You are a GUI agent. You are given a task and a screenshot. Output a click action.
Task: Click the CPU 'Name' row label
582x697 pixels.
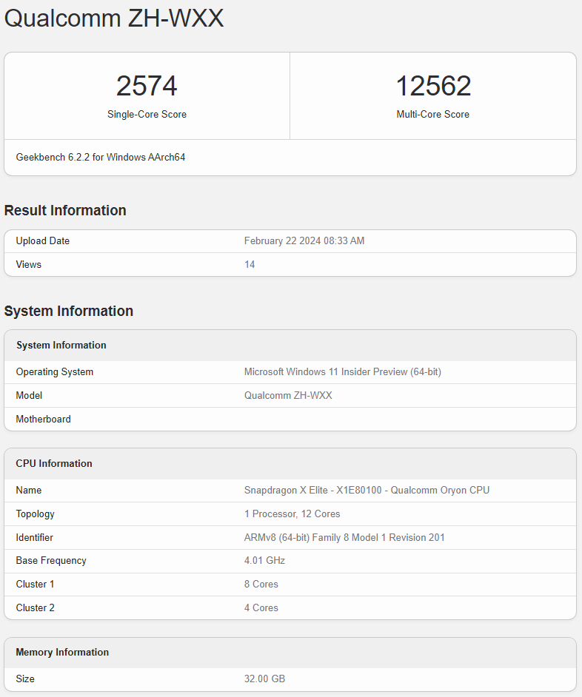[x=29, y=491]
